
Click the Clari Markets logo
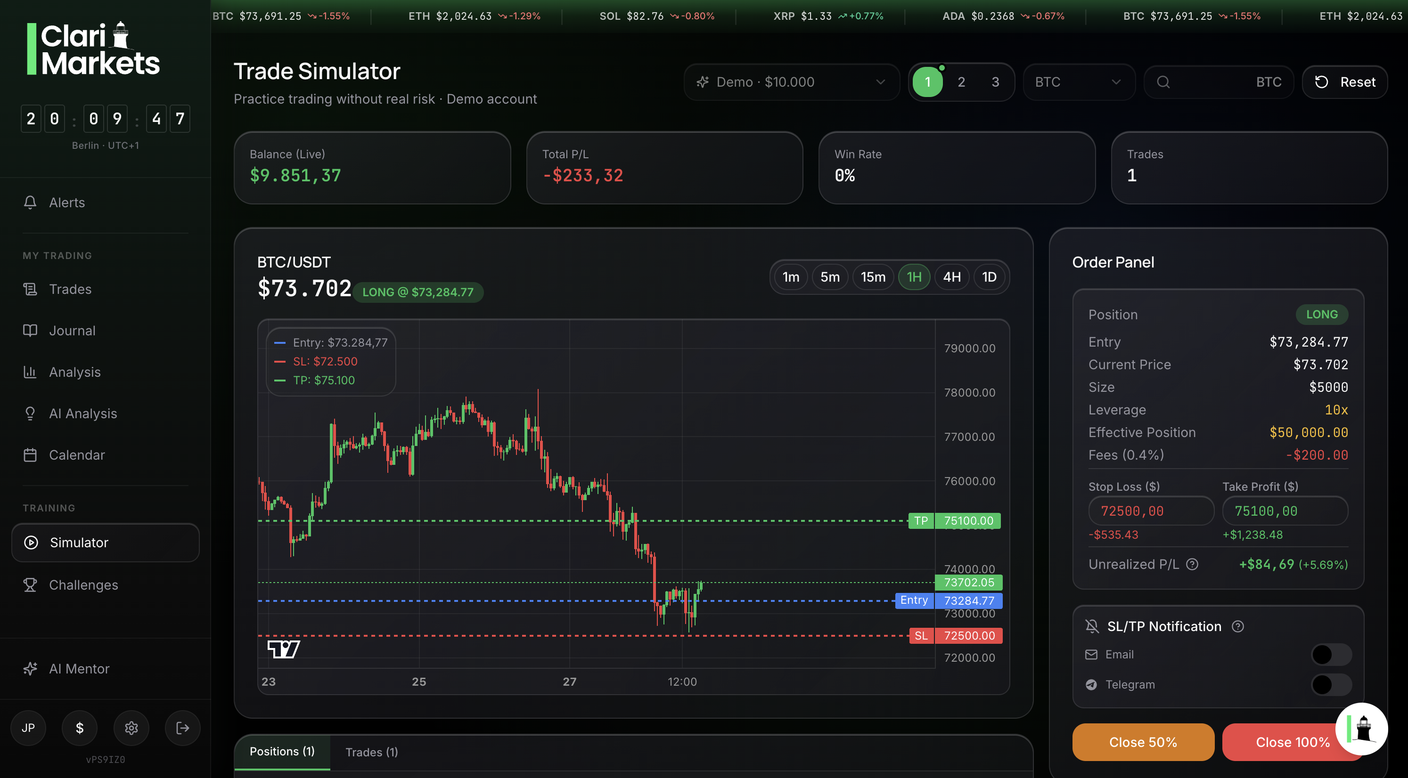[x=93, y=48]
